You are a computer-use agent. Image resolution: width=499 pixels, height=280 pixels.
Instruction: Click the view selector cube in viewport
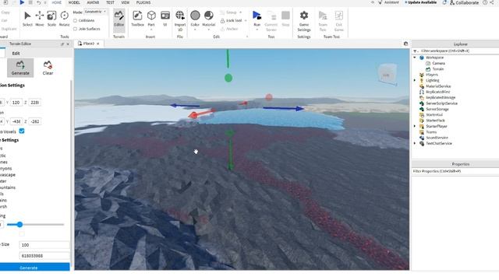click(x=387, y=74)
